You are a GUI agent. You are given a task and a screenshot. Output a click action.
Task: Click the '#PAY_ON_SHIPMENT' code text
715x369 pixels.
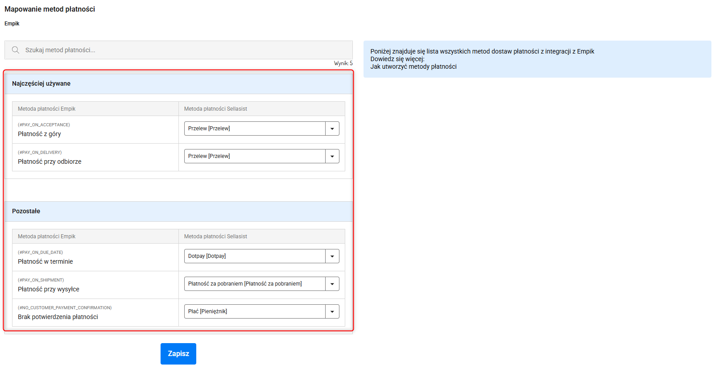click(x=41, y=280)
